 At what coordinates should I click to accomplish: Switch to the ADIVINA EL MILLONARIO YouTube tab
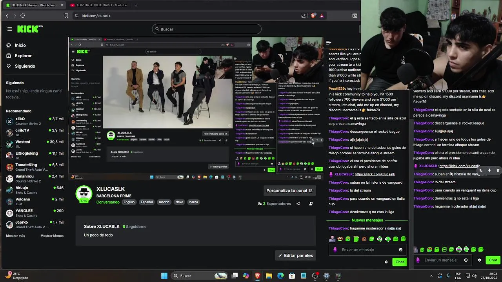point(101,5)
